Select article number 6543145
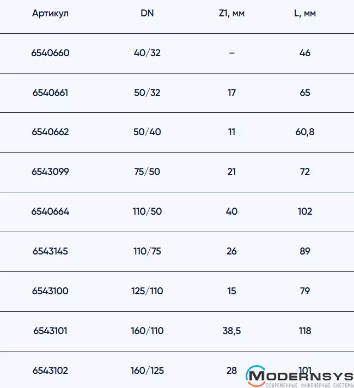 click(51, 251)
